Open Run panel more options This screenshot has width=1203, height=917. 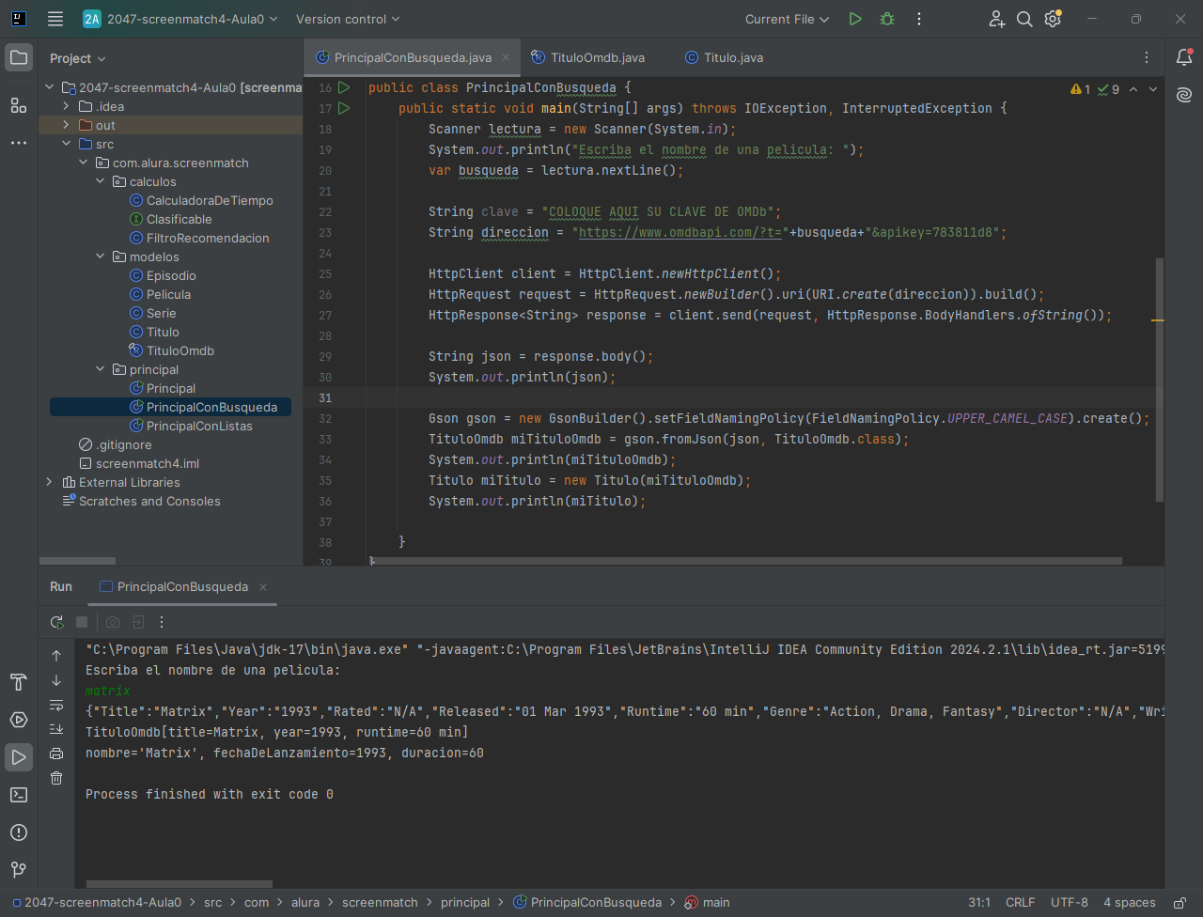click(x=162, y=622)
